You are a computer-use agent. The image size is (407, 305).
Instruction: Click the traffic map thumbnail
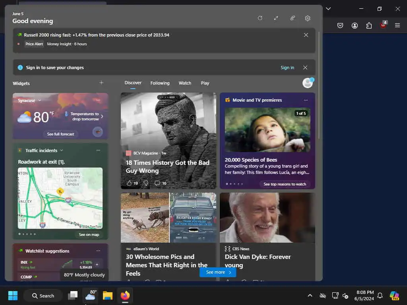coord(60,198)
